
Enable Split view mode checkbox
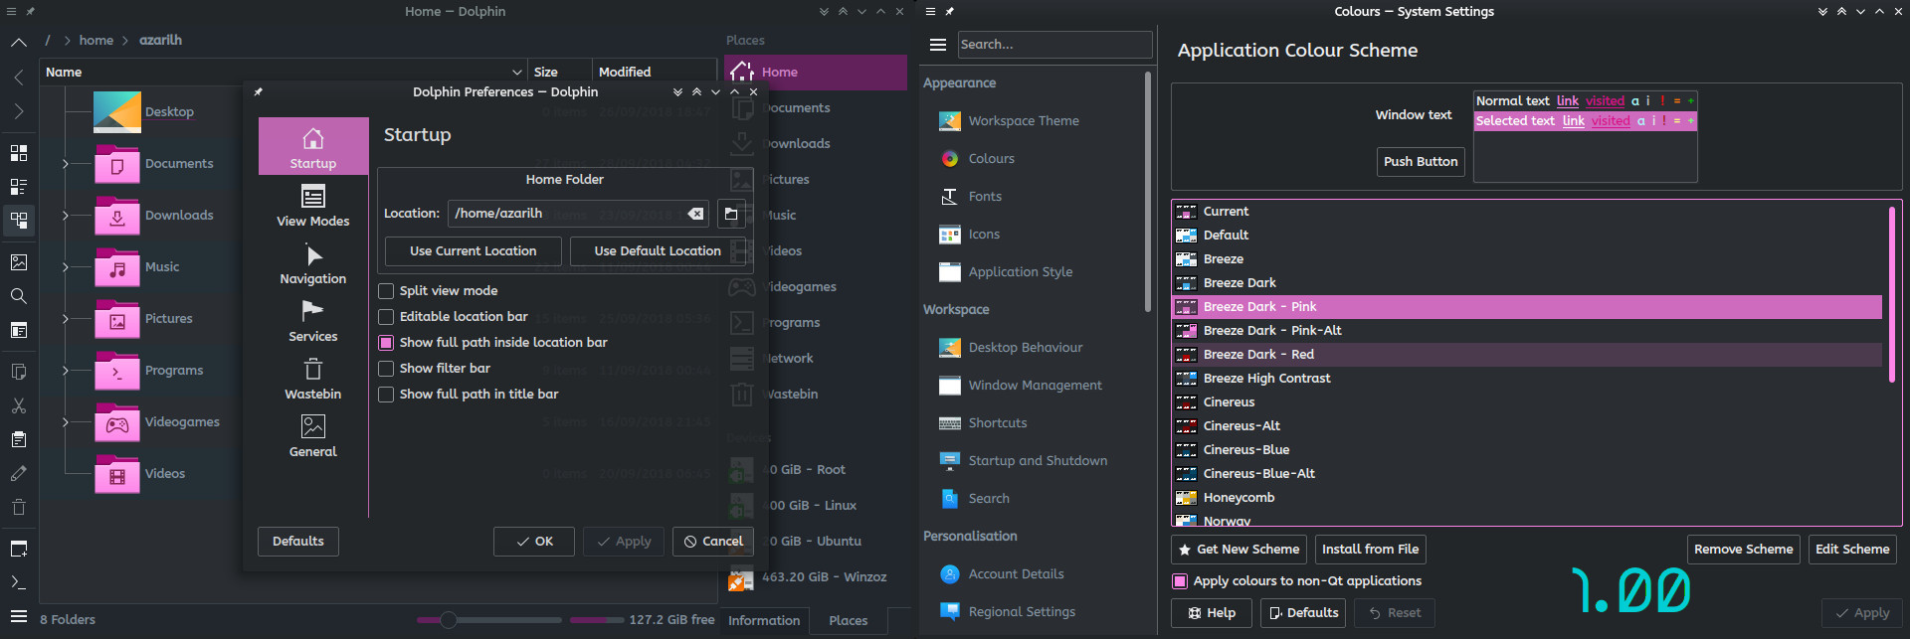coord(386,291)
